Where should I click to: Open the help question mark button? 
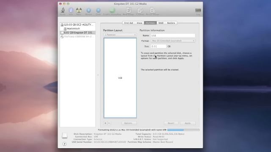64,144
